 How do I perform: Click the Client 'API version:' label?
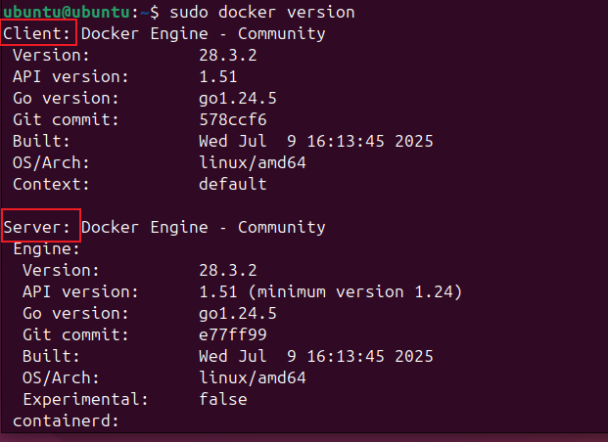click(70, 76)
